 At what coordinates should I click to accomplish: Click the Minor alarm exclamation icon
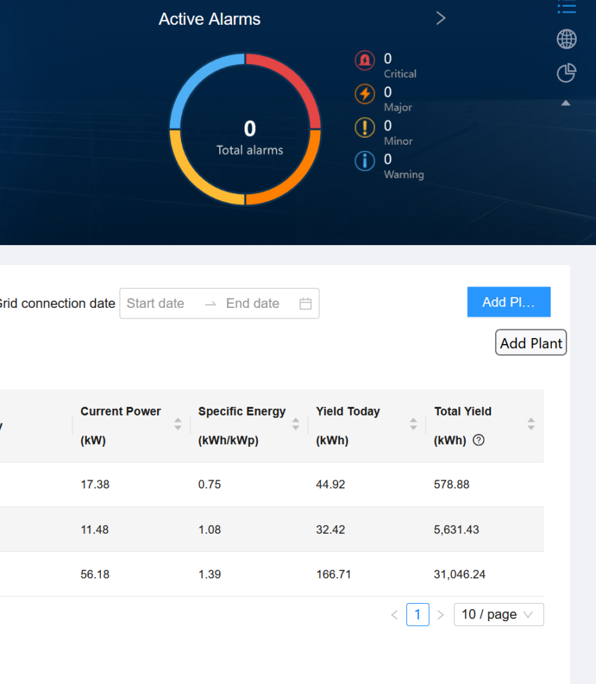coord(365,127)
